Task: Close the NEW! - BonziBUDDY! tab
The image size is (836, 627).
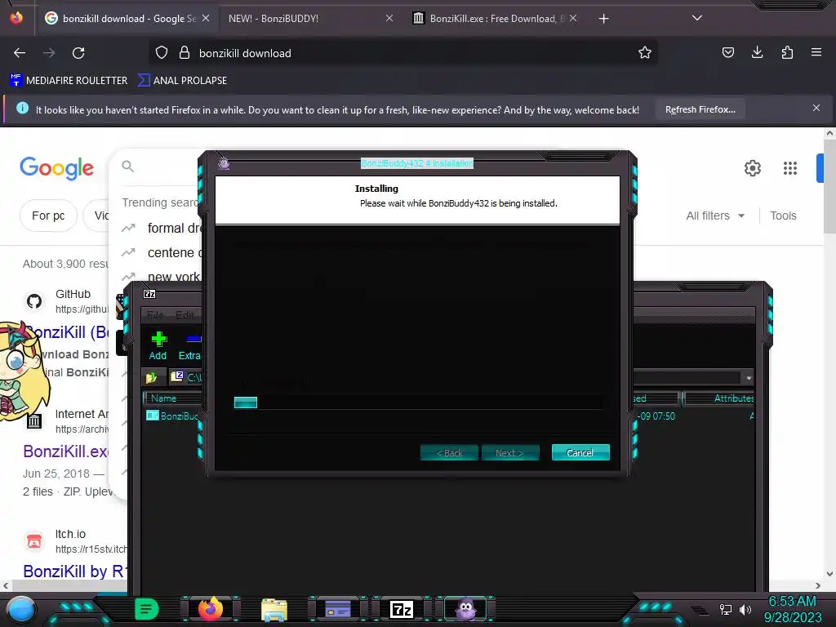Action: point(389,18)
